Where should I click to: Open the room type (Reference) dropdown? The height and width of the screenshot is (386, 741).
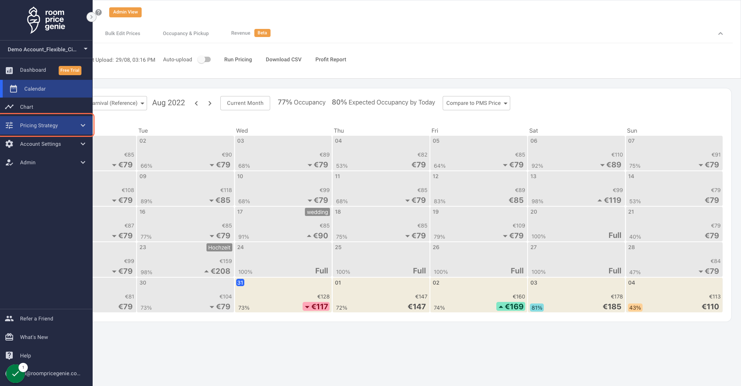pos(120,103)
